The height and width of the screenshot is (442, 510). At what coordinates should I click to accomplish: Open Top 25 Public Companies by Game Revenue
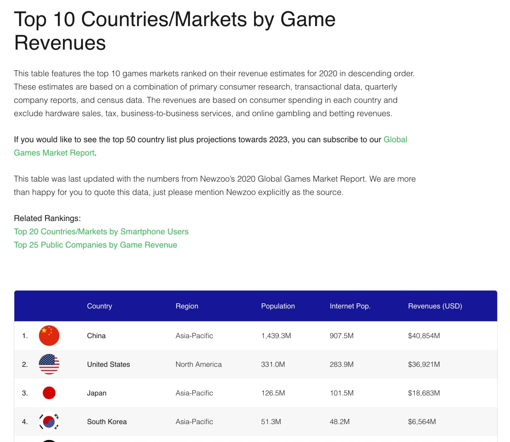pos(96,245)
